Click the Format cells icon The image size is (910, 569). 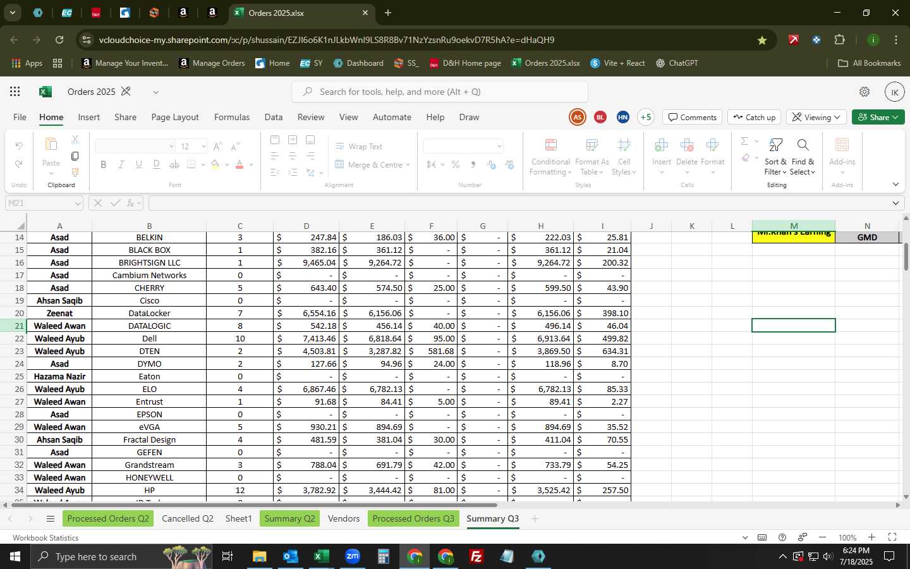(712, 146)
